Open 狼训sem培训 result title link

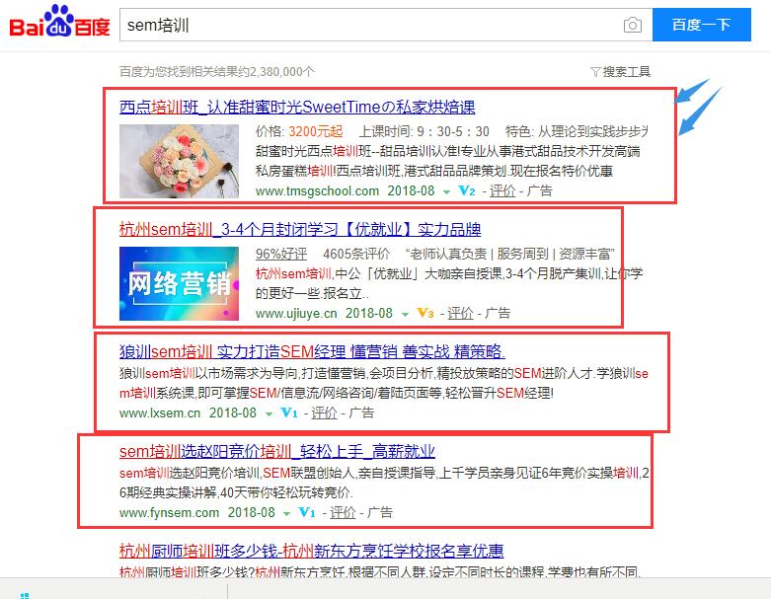point(312,351)
